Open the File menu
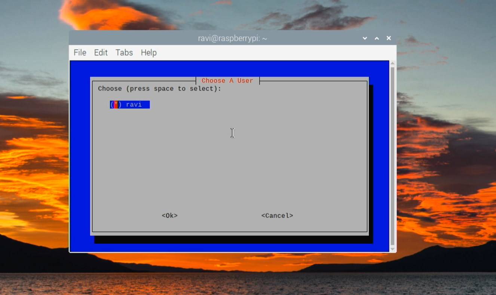Image resolution: width=496 pixels, height=295 pixels. [79, 53]
